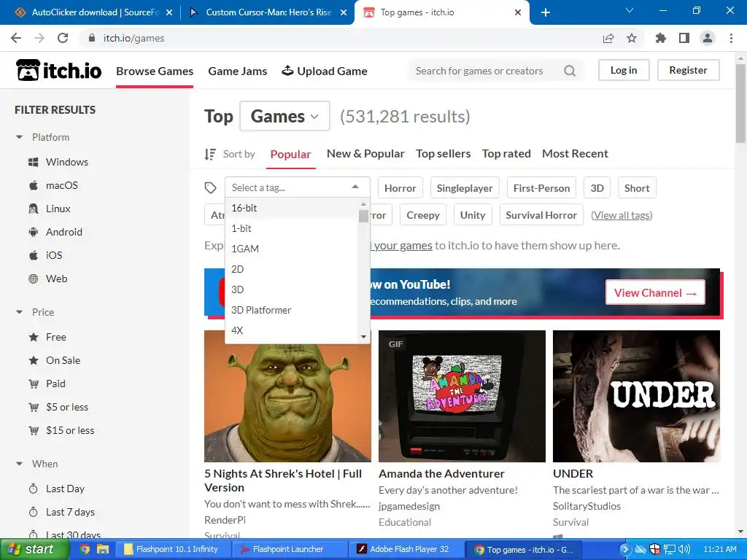Screen dimensions: 747x560
Task: Select the Singleplayer tag button
Action: pos(465,188)
